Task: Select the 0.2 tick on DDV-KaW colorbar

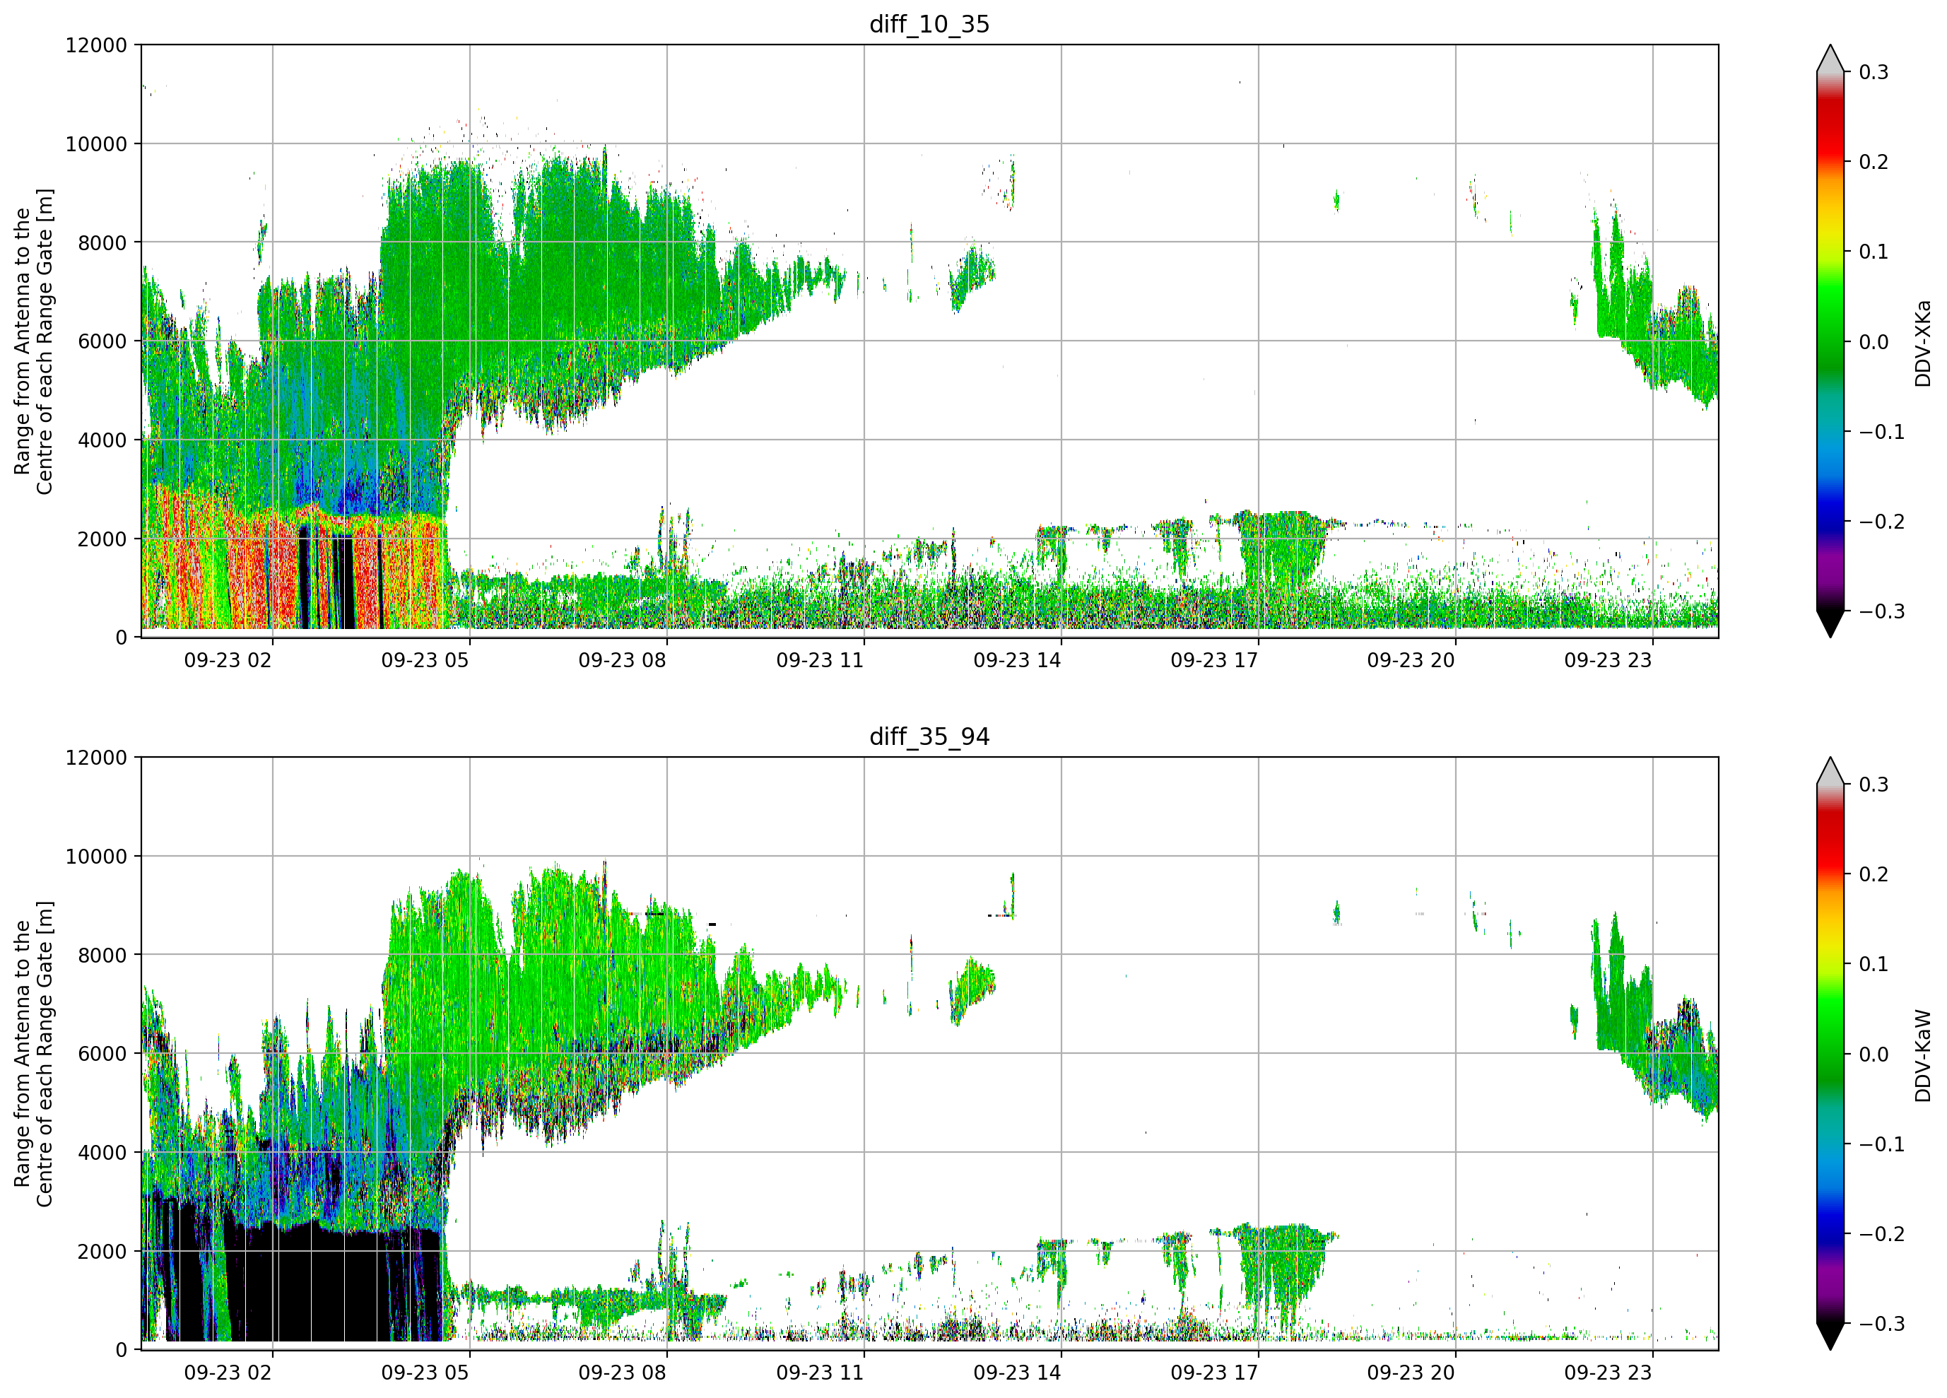Action: [1874, 875]
